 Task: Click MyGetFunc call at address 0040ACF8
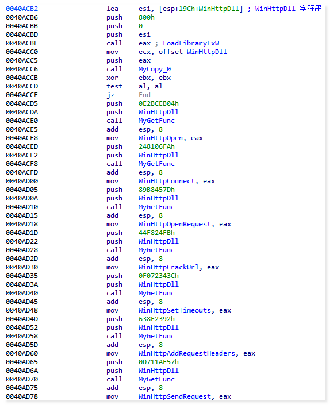156,164
